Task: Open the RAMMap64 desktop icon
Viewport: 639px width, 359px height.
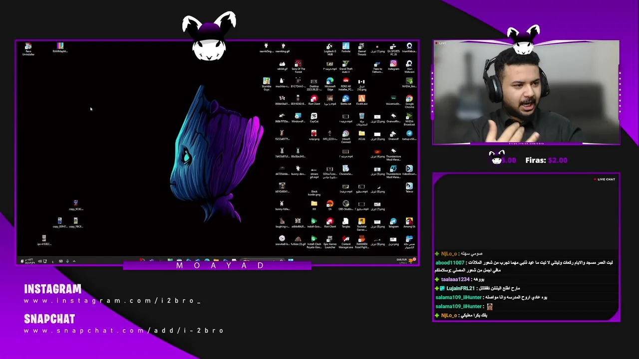Action: 60,48
